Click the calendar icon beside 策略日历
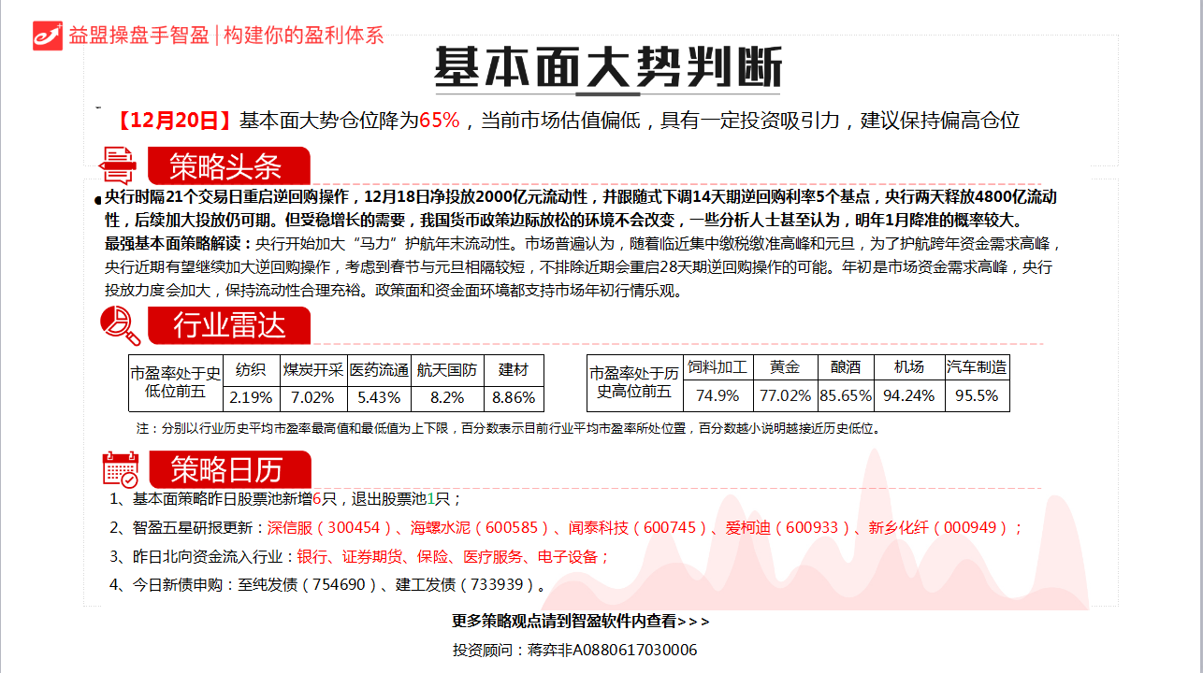Screen dimensions: 1203x673 point(120,468)
